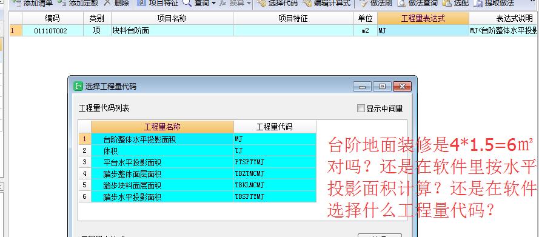Click code TBSPTYMJ in the dialog list
The image size is (539, 237).
(275, 196)
